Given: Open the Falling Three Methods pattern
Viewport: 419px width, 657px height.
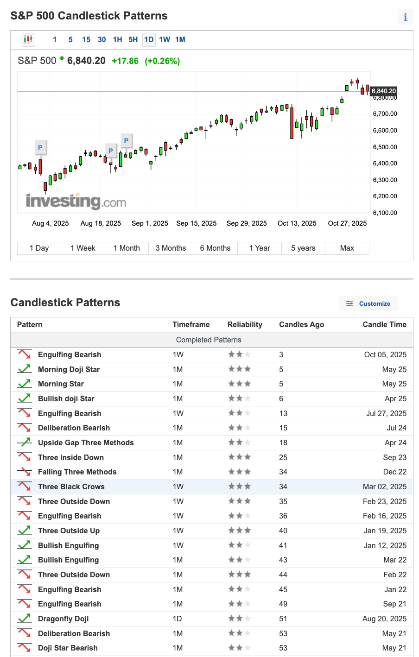Looking at the screenshot, I should pyautogui.click(x=77, y=472).
